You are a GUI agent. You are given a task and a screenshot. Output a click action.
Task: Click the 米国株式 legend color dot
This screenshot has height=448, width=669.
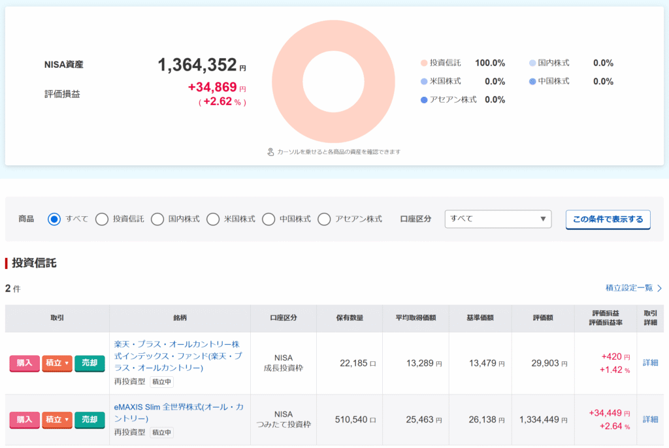click(x=423, y=82)
